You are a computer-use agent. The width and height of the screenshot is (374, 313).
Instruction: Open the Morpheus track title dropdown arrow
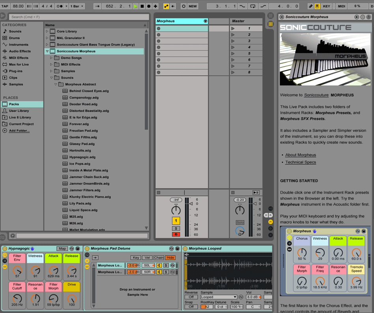(x=206, y=21)
